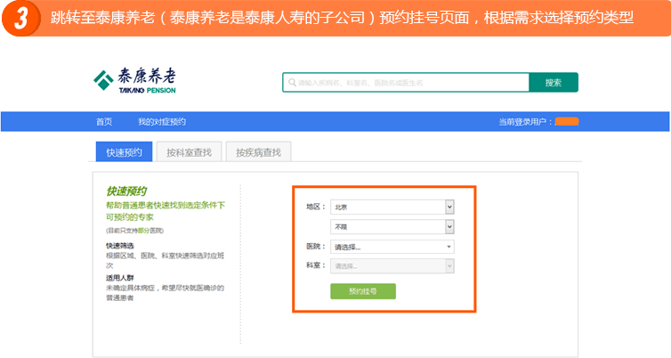Open 我的对症预约 in the navigation bar
671x358 pixels.
[x=162, y=122]
